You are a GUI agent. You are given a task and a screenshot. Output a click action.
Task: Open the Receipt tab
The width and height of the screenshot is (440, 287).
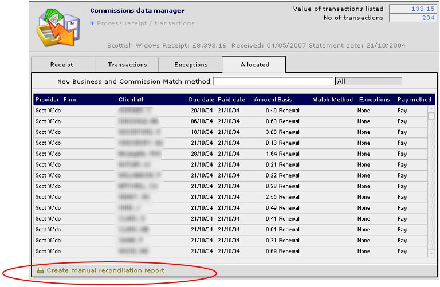(62, 65)
